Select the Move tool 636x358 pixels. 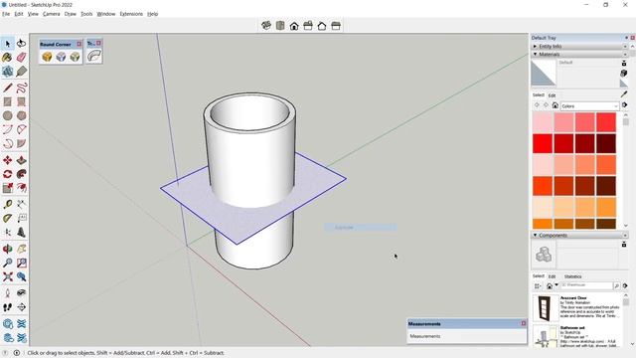pyautogui.click(x=8, y=160)
